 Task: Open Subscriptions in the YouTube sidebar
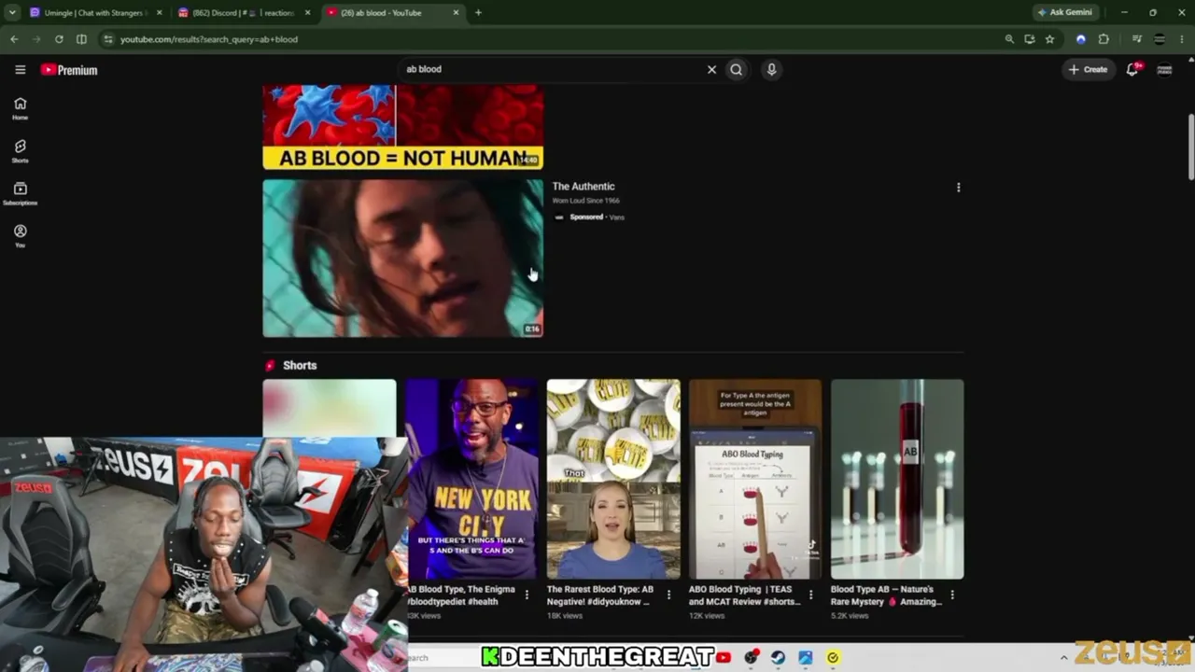tap(20, 193)
